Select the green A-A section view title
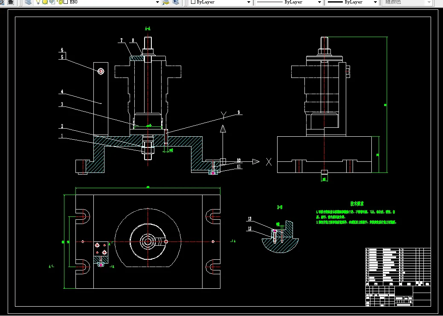This screenshot has width=443, height=316. 148,28
